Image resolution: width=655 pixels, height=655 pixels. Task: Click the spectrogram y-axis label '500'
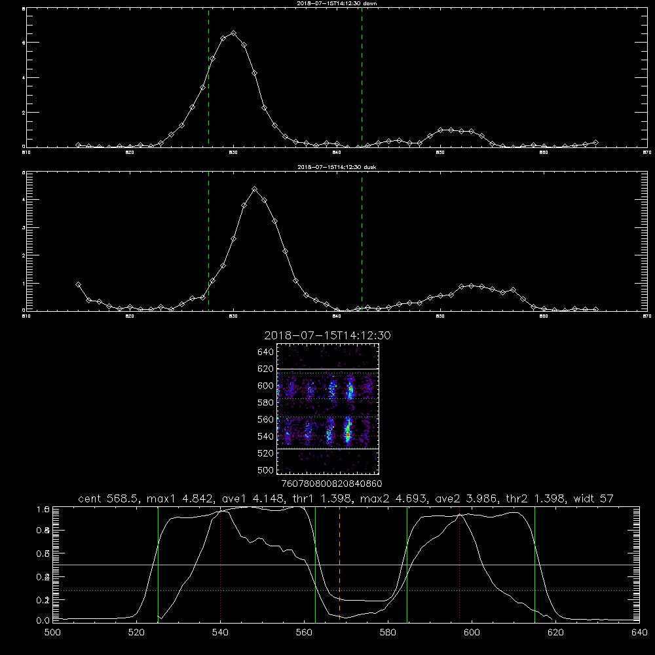pos(266,470)
